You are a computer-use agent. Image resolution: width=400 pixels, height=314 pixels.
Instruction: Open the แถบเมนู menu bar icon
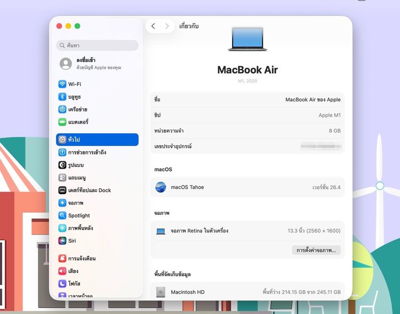tap(62, 178)
